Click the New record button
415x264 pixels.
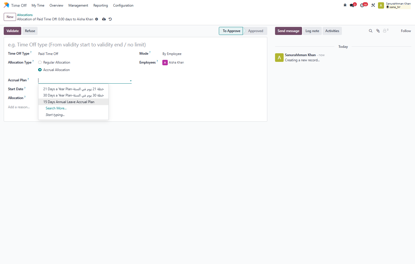[x=10, y=17]
